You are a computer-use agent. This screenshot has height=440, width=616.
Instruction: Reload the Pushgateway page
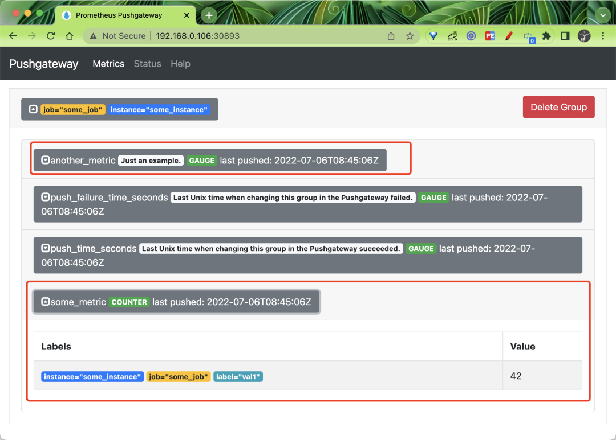(51, 36)
